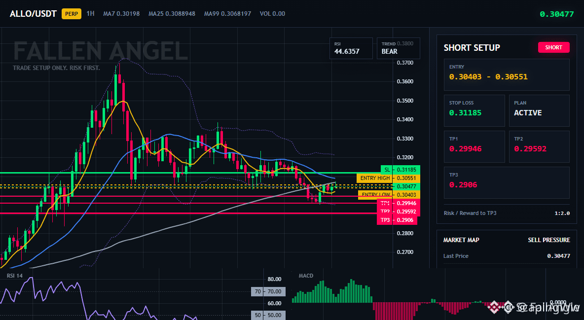
Task: Click the PLAN ACTIVE card
Action: click(x=539, y=110)
